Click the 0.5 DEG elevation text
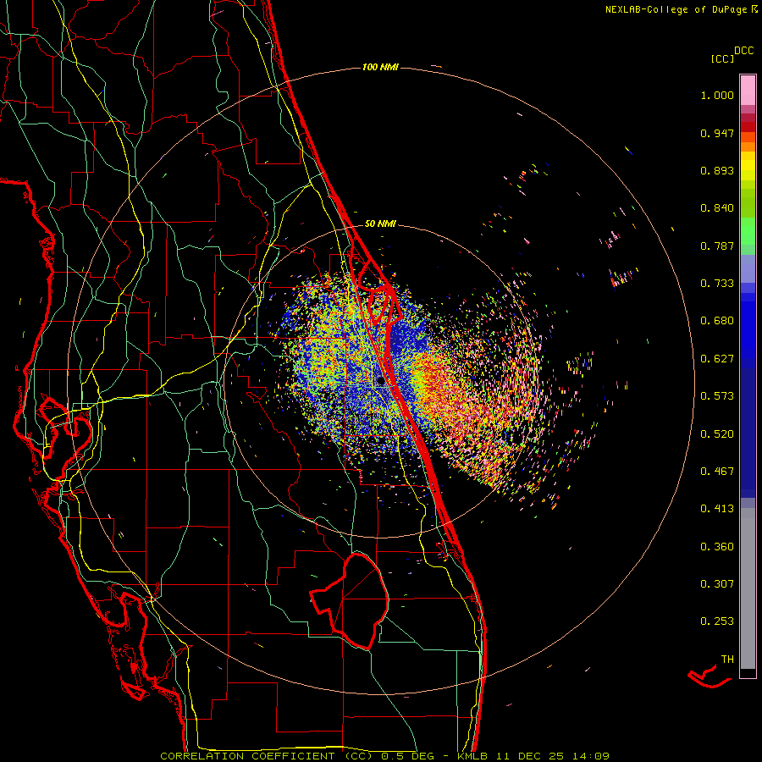 407,756
